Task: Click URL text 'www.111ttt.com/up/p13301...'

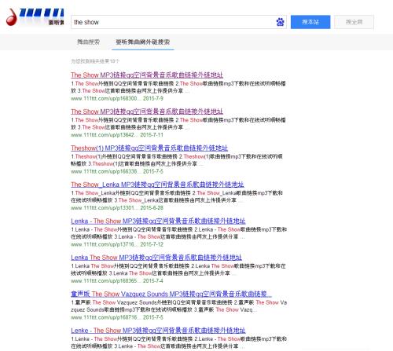Action: 105,208
